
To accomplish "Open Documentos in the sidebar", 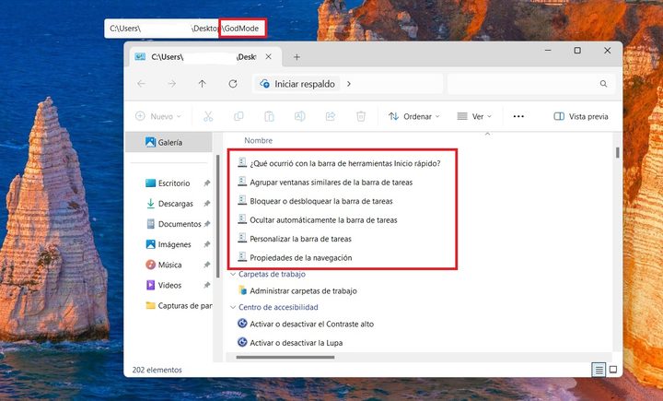I will point(180,224).
